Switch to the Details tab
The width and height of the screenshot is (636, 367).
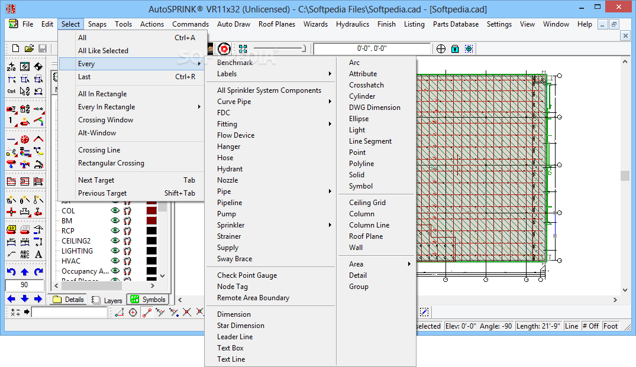coord(69,300)
